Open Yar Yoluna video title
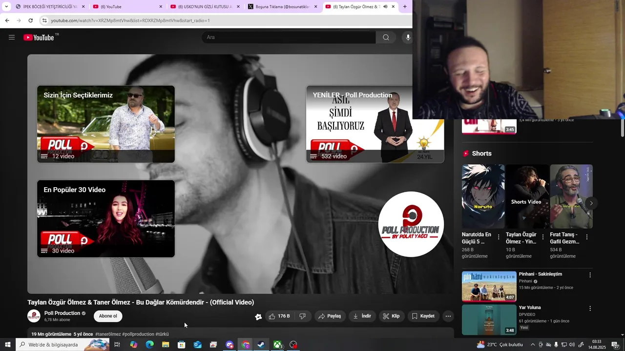 [530, 308]
